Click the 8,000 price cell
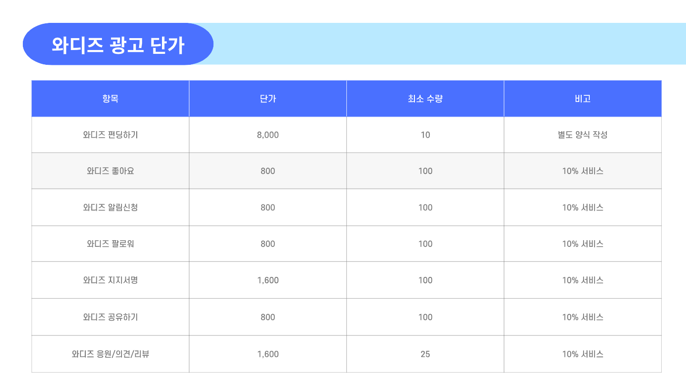The width and height of the screenshot is (686, 386). point(268,135)
